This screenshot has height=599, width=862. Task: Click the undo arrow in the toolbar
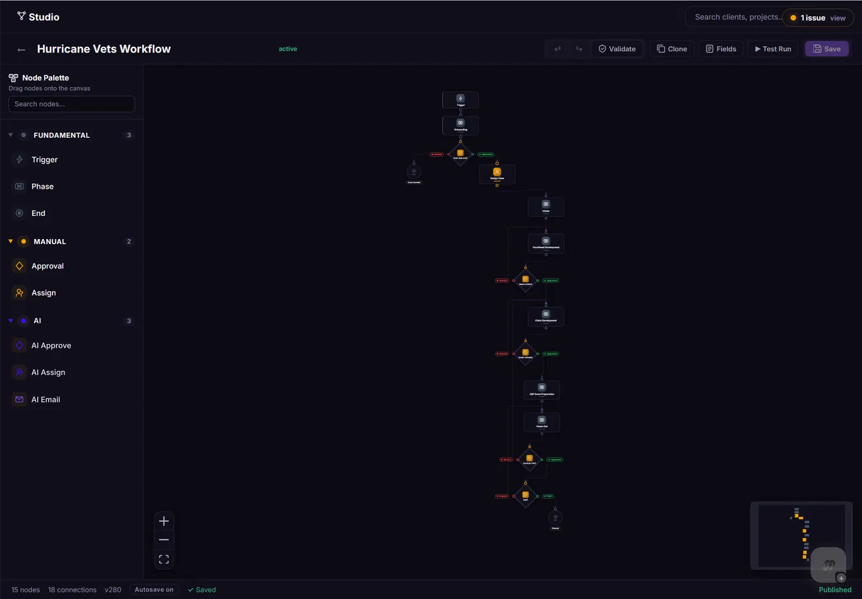558,49
